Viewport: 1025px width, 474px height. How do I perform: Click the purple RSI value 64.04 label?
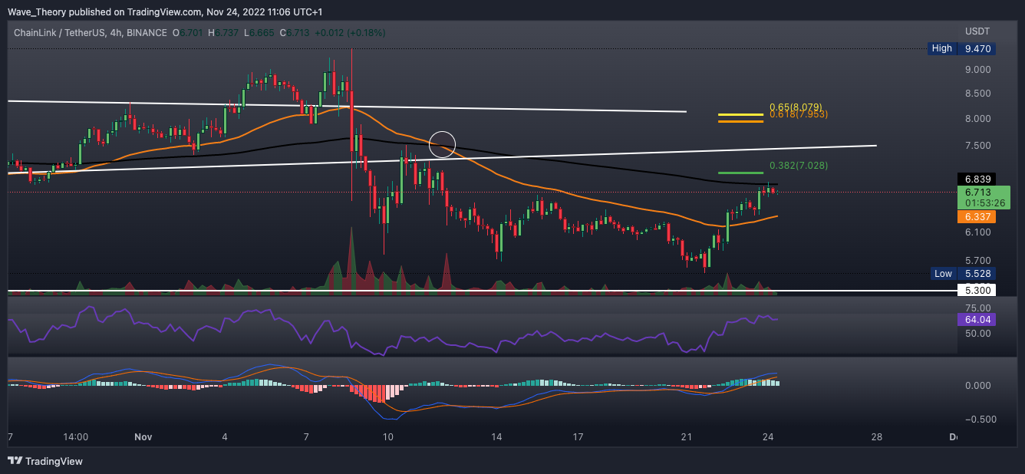click(x=978, y=320)
